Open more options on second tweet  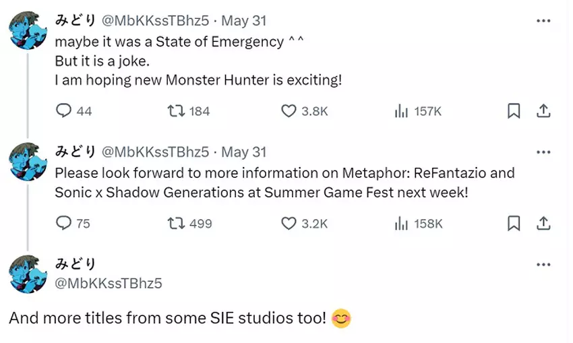[543, 152]
